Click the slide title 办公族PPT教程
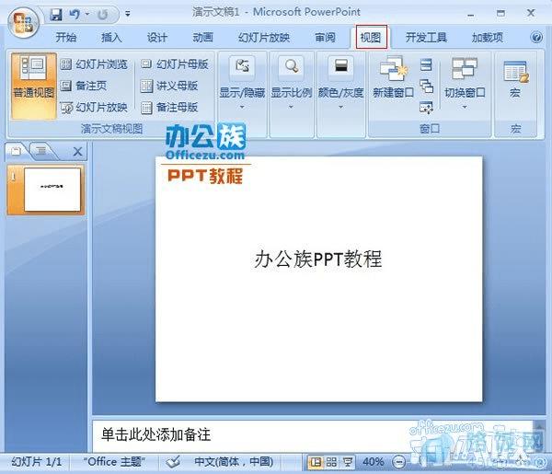 point(318,260)
